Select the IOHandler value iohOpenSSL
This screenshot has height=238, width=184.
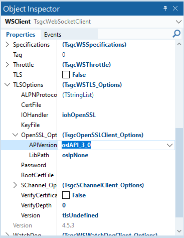pyautogui.click(x=79, y=115)
